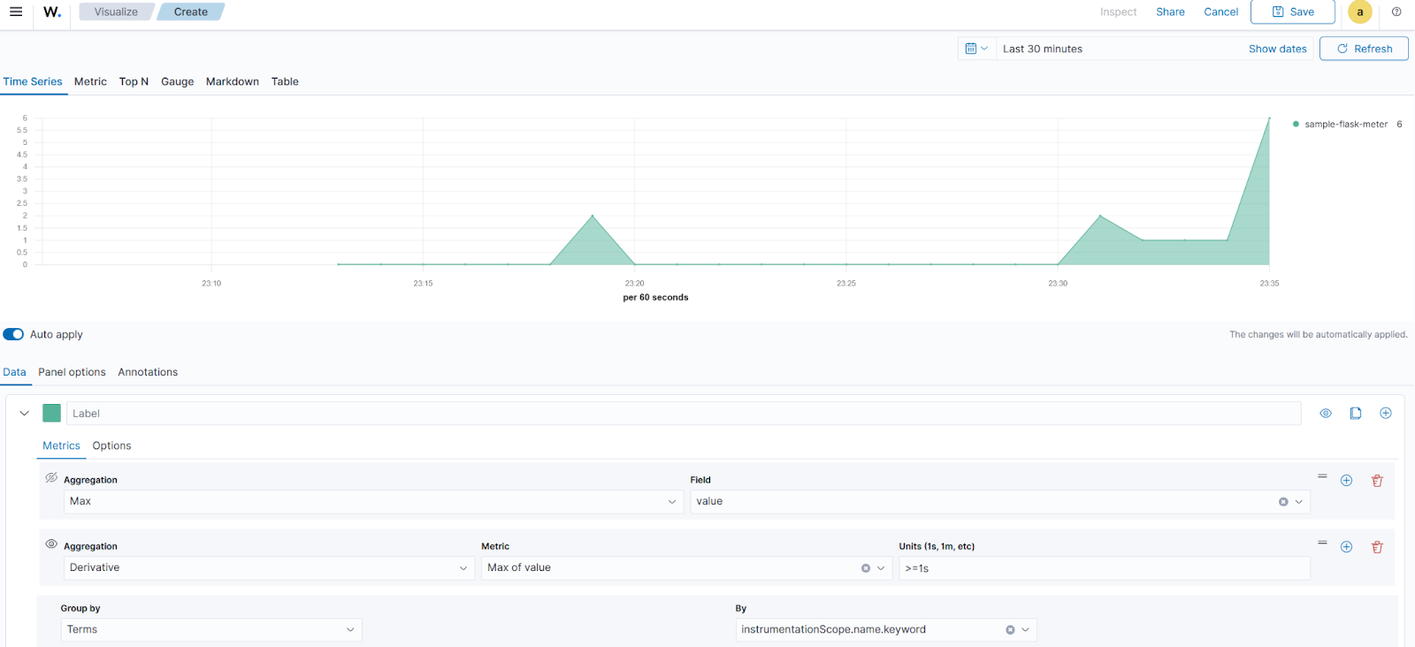The height and width of the screenshot is (647, 1415).
Task: Click the Show dates link
Action: point(1277,49)
